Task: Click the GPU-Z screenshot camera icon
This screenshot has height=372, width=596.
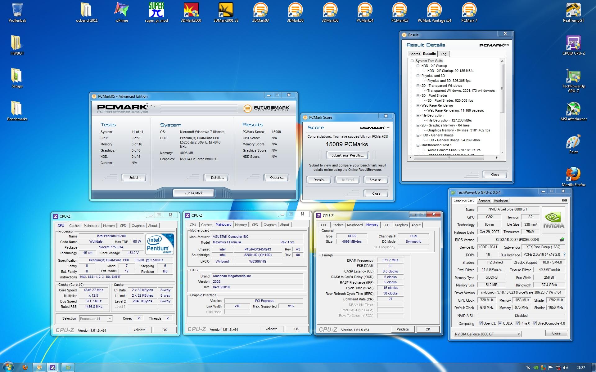Action: tap(564, 201)
